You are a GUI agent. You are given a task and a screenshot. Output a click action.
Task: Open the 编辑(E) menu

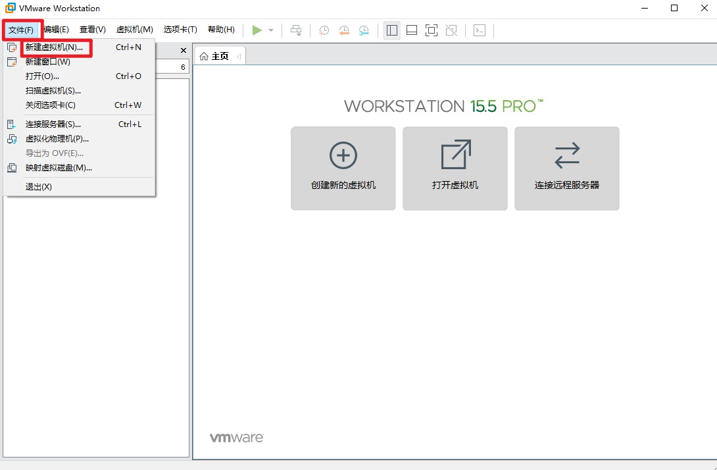tap(57, 30)
